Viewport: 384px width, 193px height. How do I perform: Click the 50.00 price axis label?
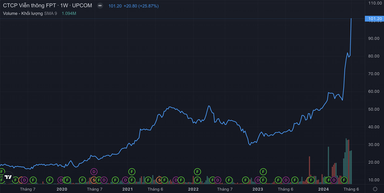click(x=374, y=109)
